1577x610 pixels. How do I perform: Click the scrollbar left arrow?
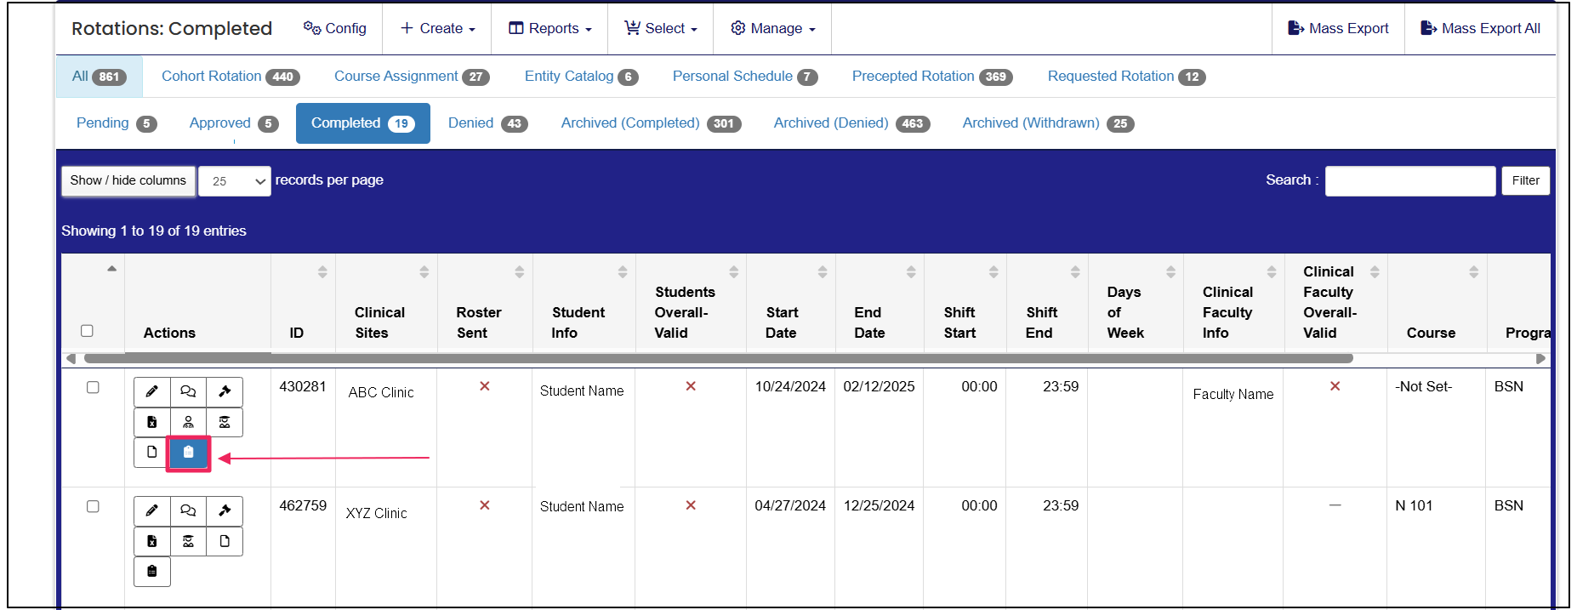[71, 358]
